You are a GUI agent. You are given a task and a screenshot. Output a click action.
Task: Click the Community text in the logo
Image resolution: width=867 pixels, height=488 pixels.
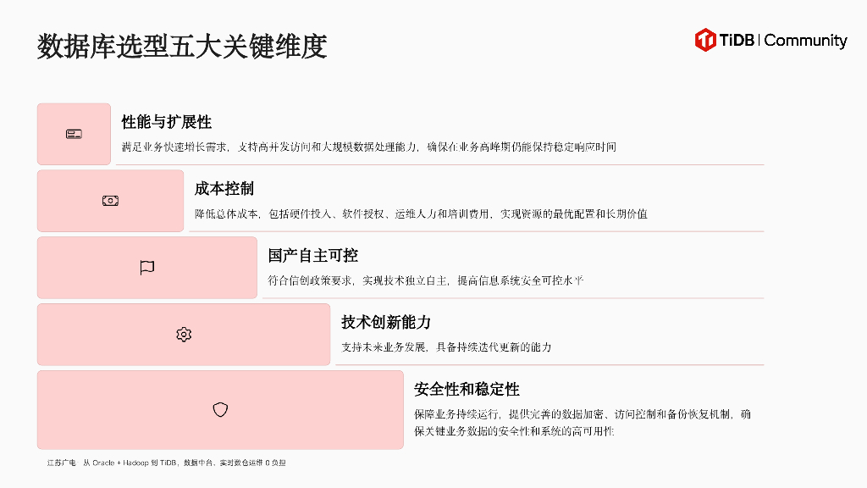(805, 41)
